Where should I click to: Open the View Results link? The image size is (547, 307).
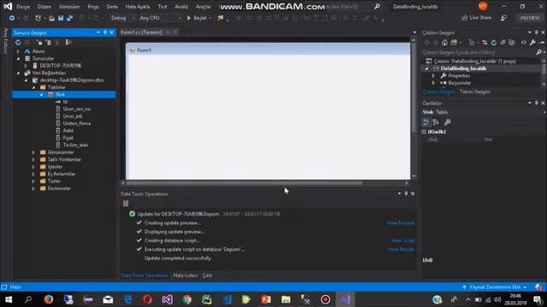(x=401, y=249)
